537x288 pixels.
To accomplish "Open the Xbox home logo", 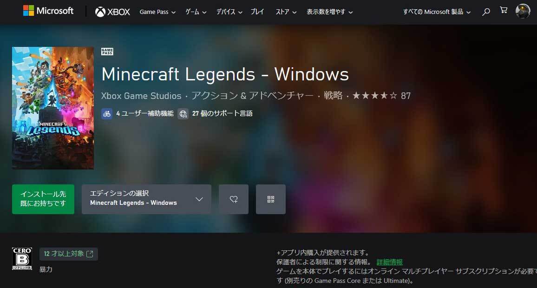I will tap(113, 12).
